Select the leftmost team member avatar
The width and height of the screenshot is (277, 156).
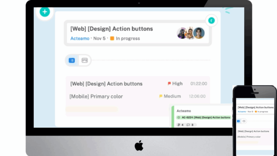(x=182, y=33)
